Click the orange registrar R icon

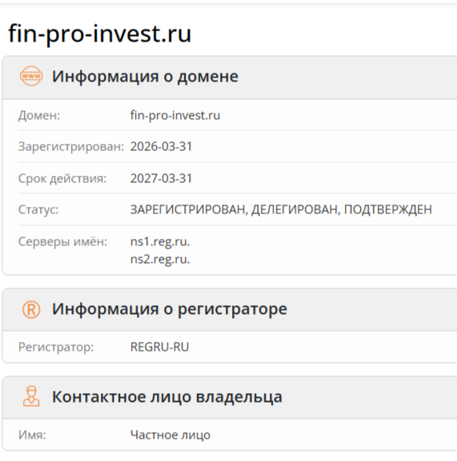pyautogui.click(x=31, y=309)
